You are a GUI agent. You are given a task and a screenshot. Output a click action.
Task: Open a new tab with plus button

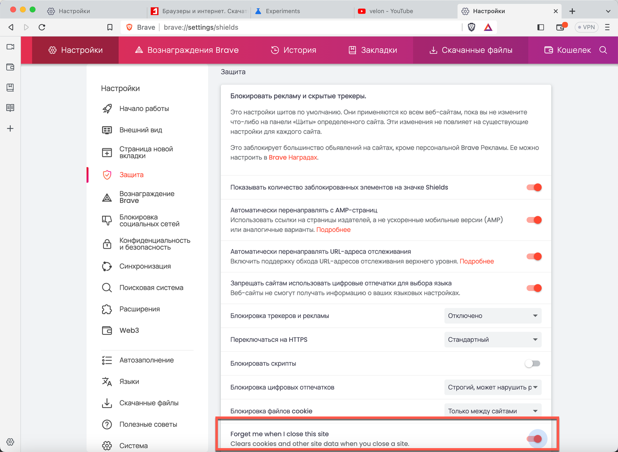tap(572, 11)
